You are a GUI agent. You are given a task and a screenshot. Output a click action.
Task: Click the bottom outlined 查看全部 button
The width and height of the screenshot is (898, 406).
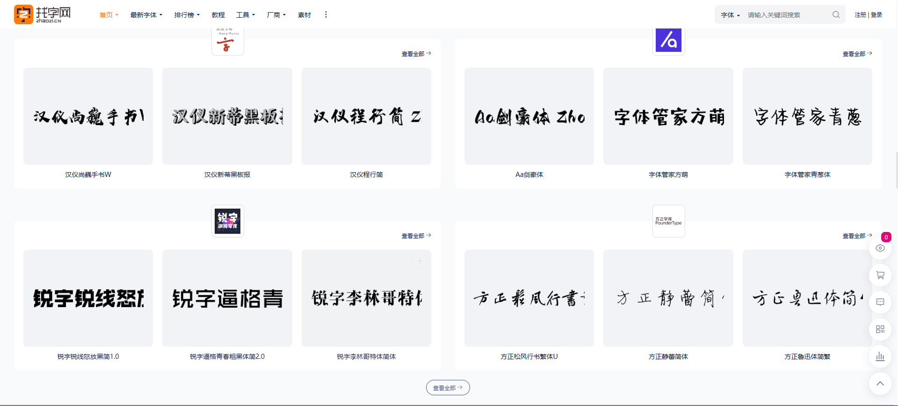point(448,388)
